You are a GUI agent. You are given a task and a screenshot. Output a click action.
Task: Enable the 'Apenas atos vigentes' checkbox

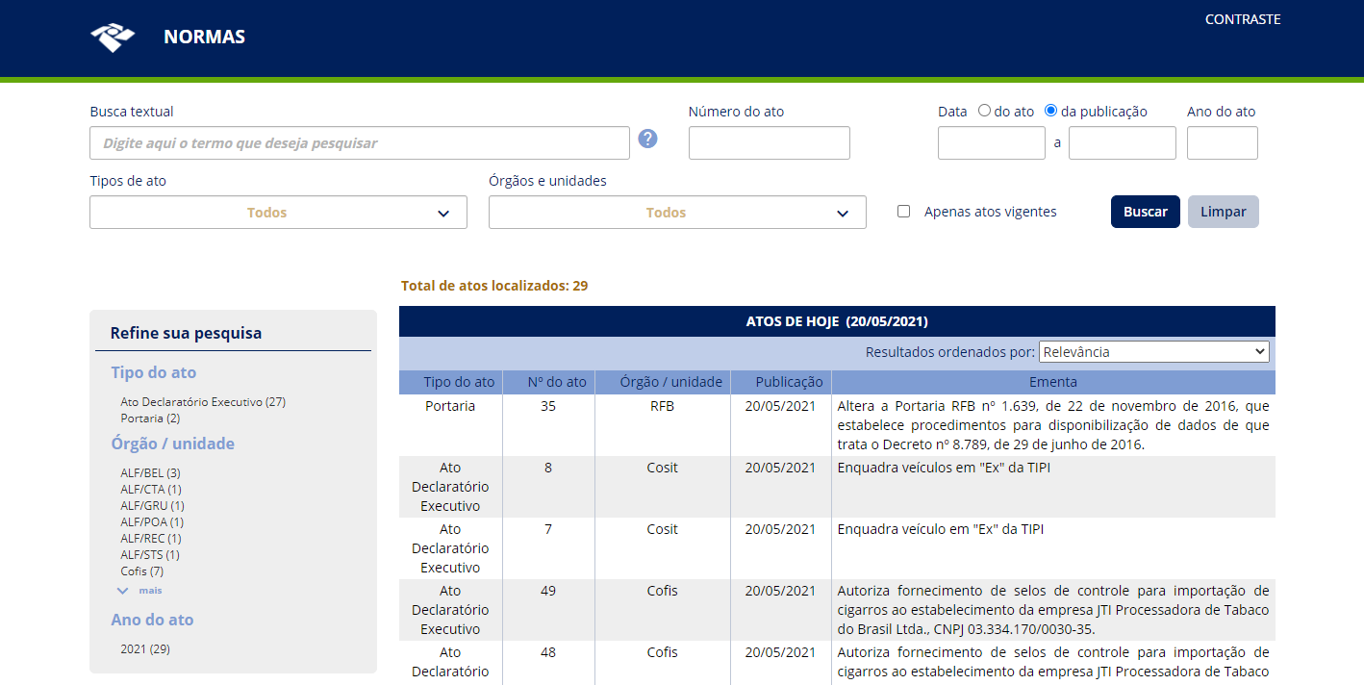coord(903,212)
